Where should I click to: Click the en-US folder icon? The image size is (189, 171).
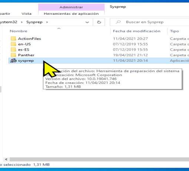click(x=13, y=44)
